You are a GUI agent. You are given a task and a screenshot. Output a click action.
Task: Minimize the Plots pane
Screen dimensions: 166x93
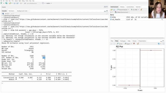[161, 41]
